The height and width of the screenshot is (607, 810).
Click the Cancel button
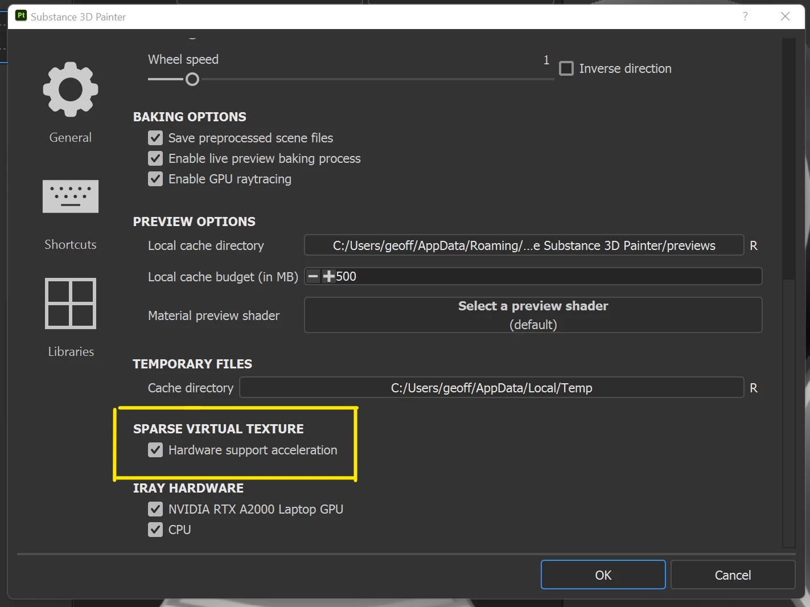pos(733,575)
